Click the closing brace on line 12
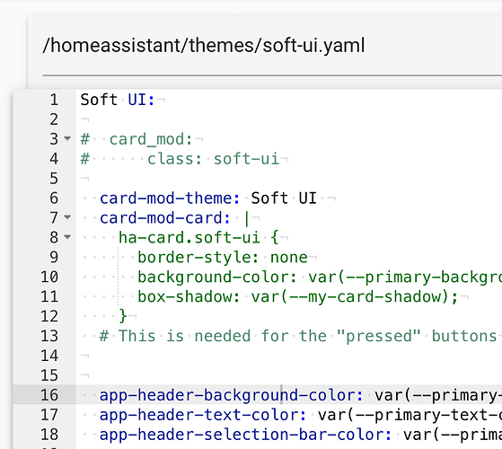Image resolution: width=502 pixels, height=449 pixels. [123, 316]
